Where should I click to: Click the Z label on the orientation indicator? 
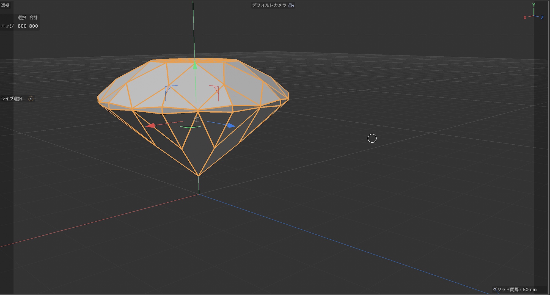point(542,18)
